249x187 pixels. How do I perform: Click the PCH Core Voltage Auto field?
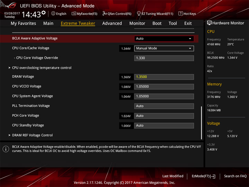pyautogui.click(x=164, y=116)
